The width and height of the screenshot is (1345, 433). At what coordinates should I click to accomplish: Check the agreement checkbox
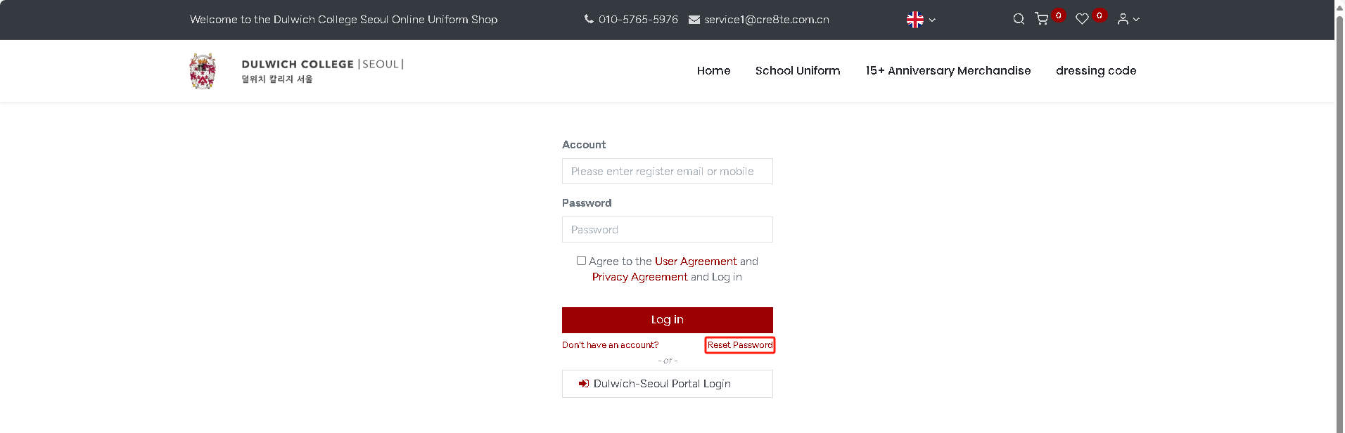coord(581,261)
